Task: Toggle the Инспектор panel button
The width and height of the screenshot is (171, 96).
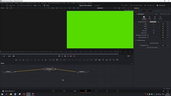Action: tap(161, 5)
